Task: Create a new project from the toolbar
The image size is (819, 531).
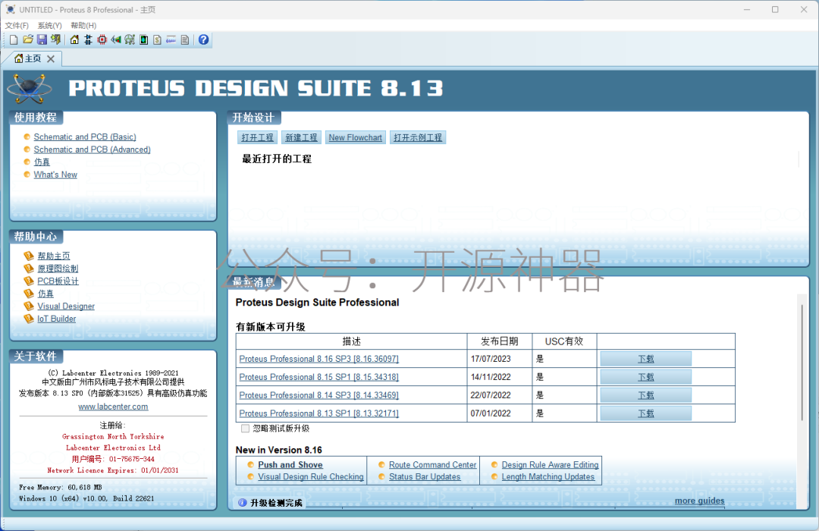Action: [14, 39]
